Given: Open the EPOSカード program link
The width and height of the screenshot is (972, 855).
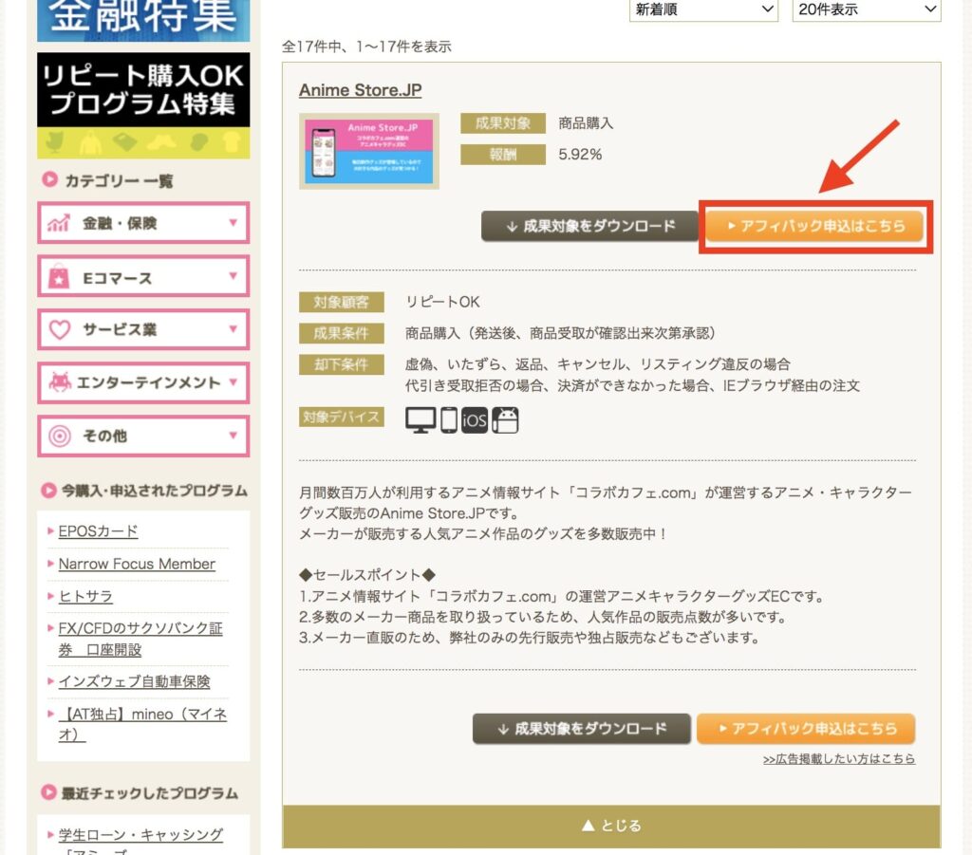Looking at the screenshot, I should pos(98,531).
